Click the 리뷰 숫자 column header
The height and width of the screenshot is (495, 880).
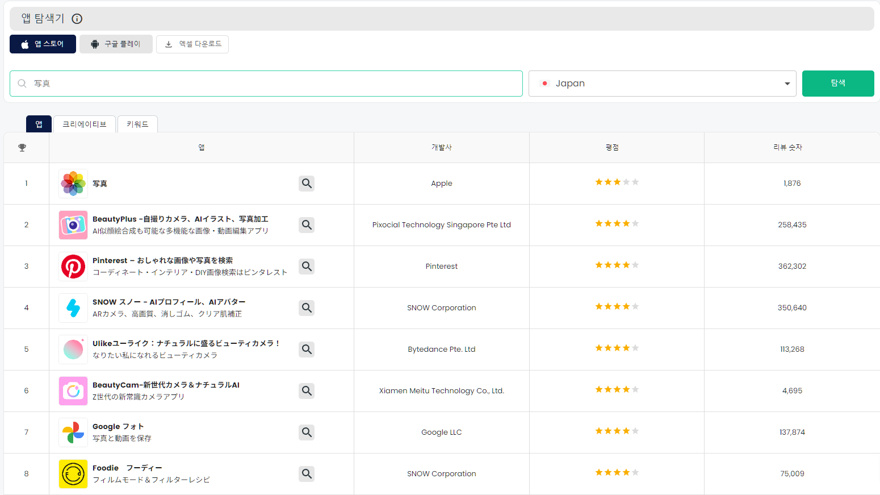pyautogui.click(x=788, y=148)
